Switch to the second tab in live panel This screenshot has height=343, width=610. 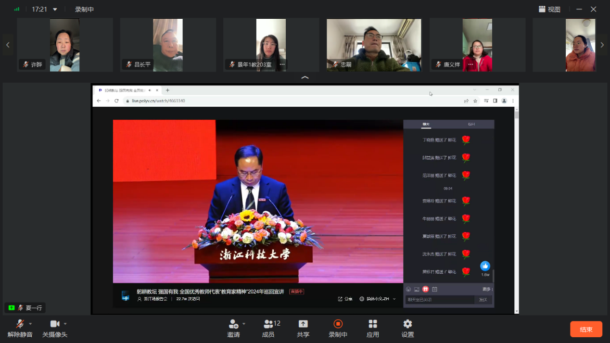point(471,124)
